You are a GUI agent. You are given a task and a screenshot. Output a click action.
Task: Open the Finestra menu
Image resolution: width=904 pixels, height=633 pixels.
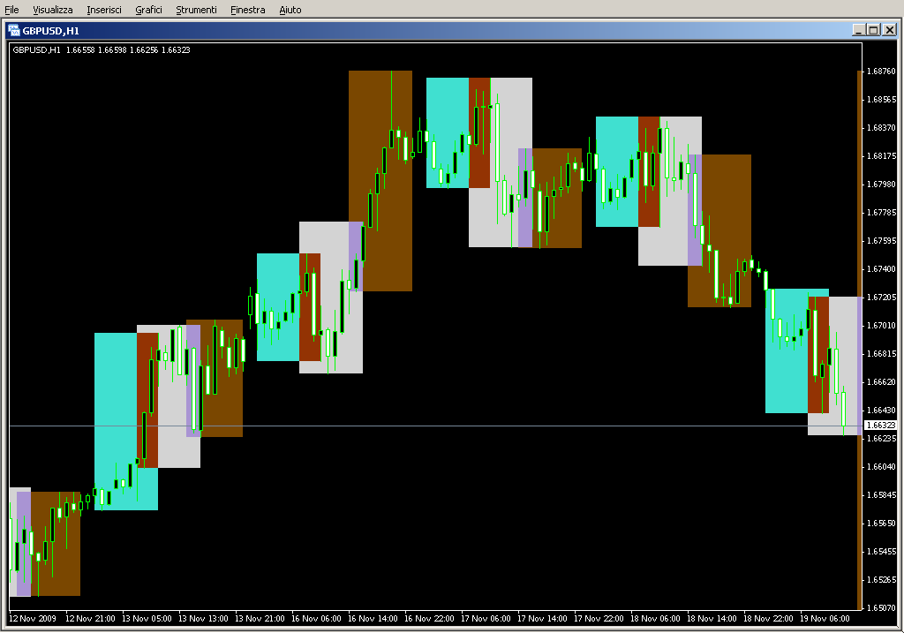(247, 10)
